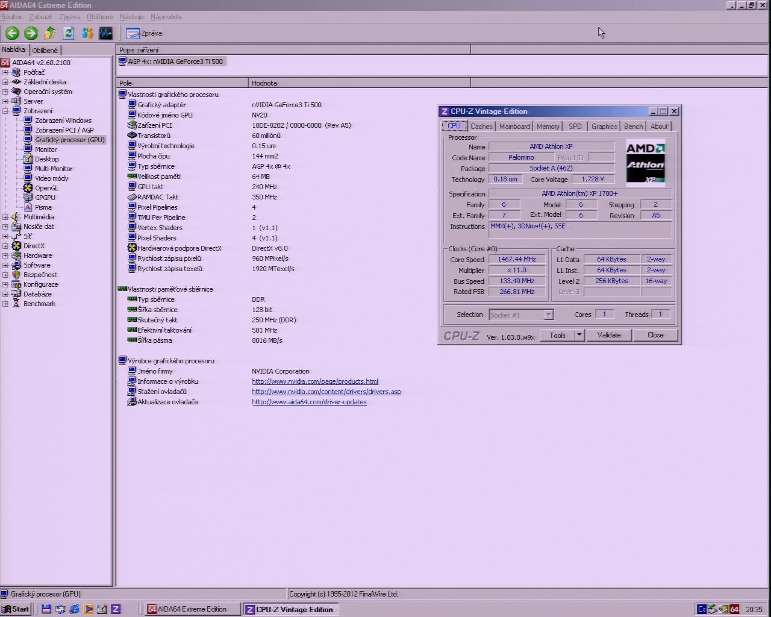Select Grafický procesor (GPU) tree item
The width and height of the screenshot is (771, 617).
(70, 140)
